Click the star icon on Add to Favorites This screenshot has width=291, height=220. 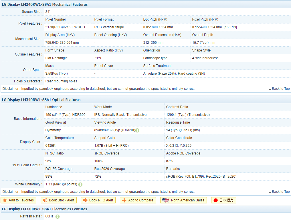(x=5, y=200)
